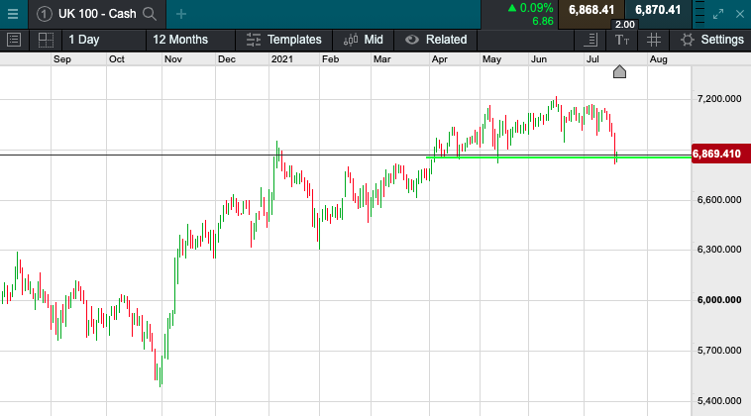
Task: Select the UK 100 - Cash tab
Action: 96,14
